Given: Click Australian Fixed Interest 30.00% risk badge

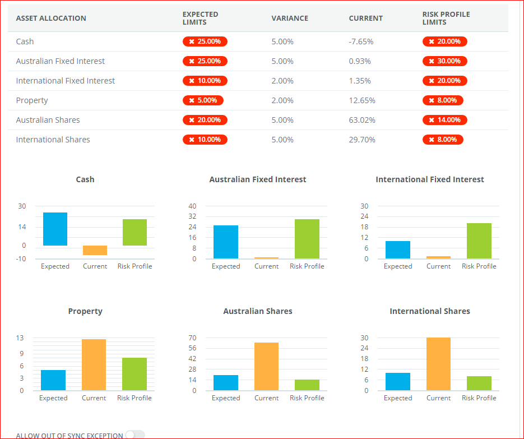Looking at the screenshot, I should [x=444, y=61].
